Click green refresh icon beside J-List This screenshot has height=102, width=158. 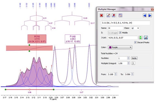pos(141,38)
